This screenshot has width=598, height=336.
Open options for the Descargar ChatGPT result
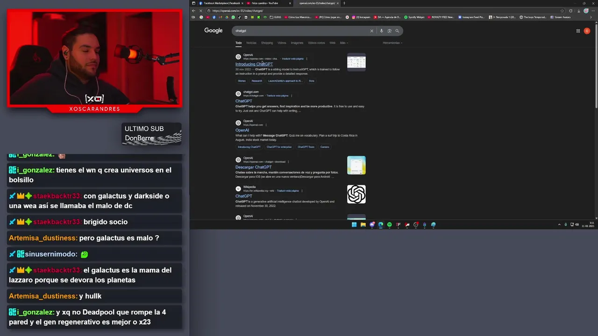(289, 162)
